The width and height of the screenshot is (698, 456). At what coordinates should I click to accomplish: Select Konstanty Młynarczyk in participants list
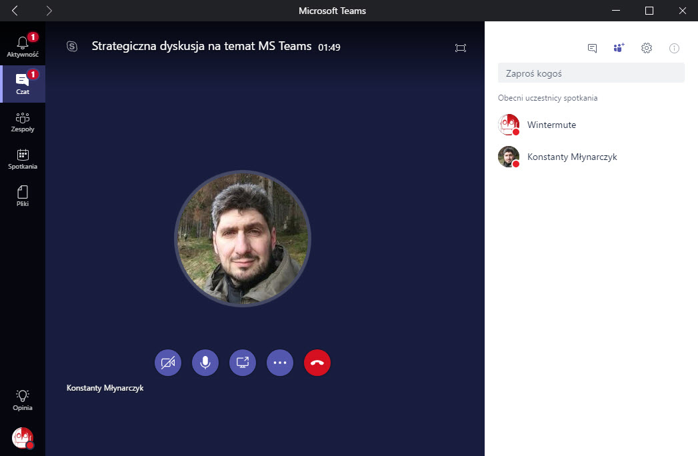[x=591, y=157]
